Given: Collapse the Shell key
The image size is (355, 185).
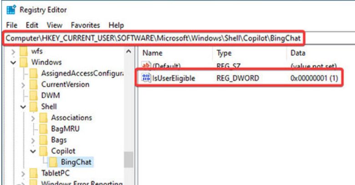Looking at the screenshot, I should (x=23, y=106).
